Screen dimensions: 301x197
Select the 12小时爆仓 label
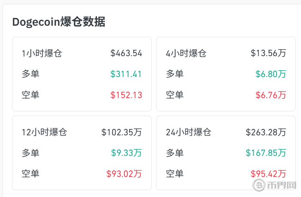tap(44, 132)
